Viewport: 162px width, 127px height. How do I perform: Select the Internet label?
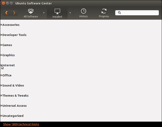click(x=8, y=65)
